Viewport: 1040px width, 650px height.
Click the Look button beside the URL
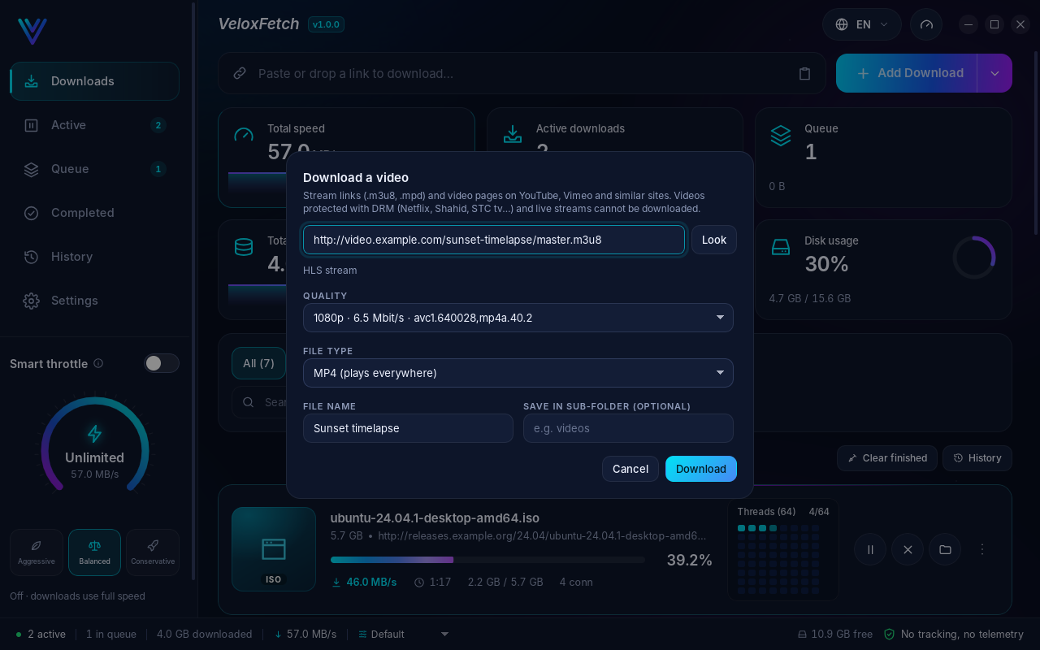[x=714, y=240]
